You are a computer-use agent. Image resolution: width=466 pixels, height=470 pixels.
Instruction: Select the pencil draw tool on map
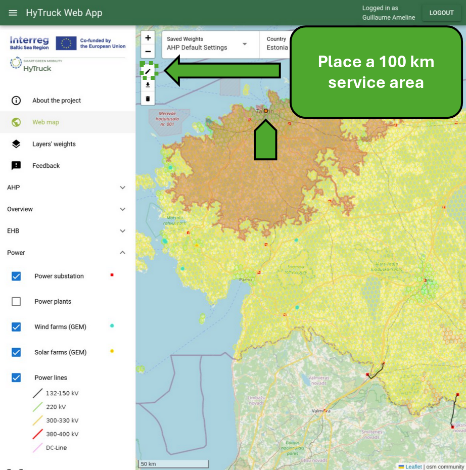tap(148, 71)
